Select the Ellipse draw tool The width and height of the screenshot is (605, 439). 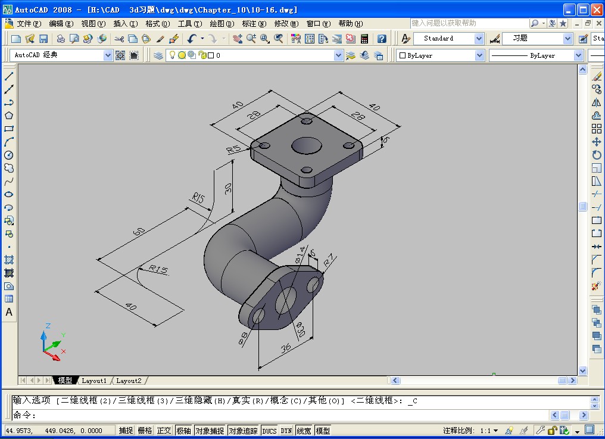(9, 194)
